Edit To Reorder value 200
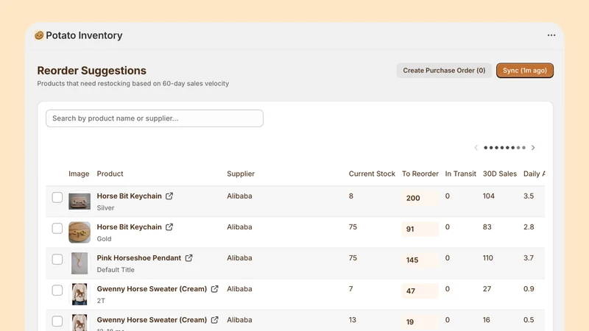589x331 pixels. (420, 198)
